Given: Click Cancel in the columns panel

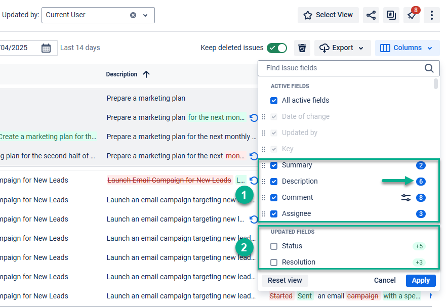Looking at the screenshot, I should pyautogui.click(x=385, y=280).
